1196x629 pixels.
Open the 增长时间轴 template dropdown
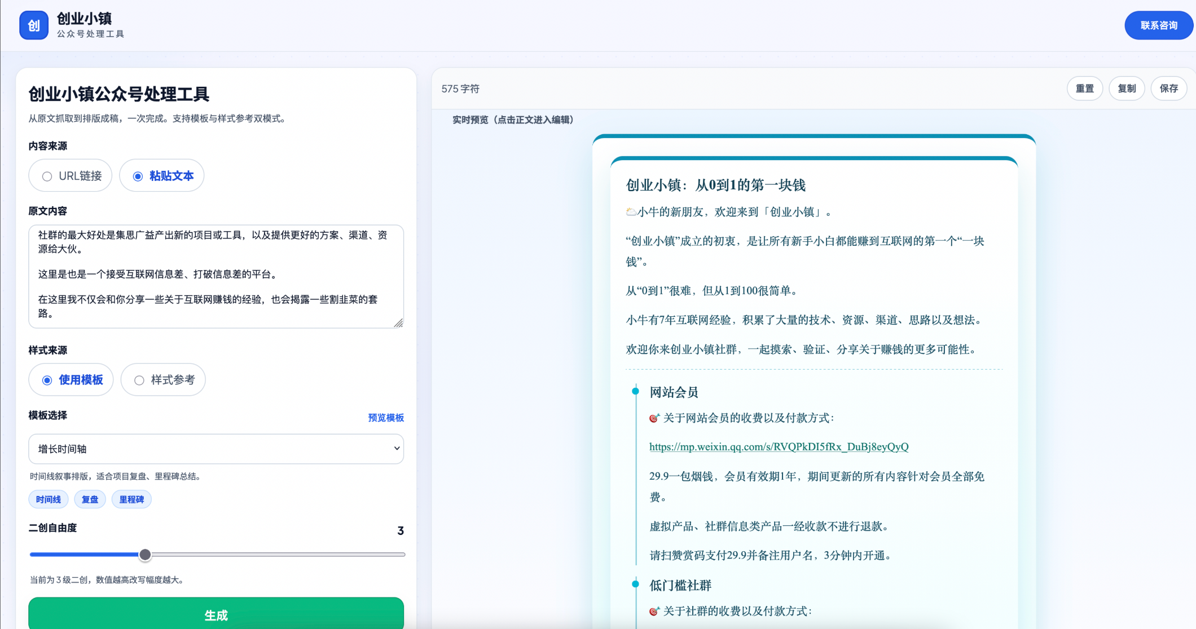(216, 449)
